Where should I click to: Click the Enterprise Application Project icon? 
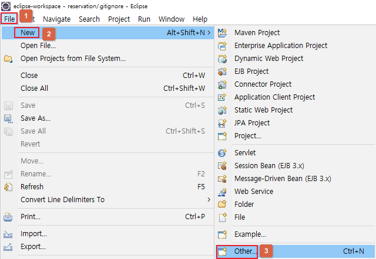coord(222,46)
